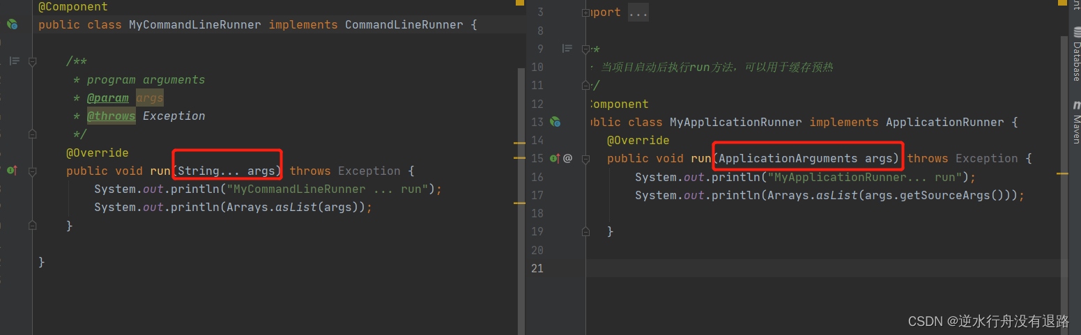Image resolution: width=1081 pixels, height=335 pixels.
Task: Collapse the run(String... args) method body
Action: pos(32,171)
